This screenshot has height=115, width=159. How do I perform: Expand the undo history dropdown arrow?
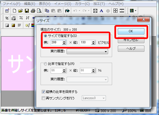(x=80, y=11)
